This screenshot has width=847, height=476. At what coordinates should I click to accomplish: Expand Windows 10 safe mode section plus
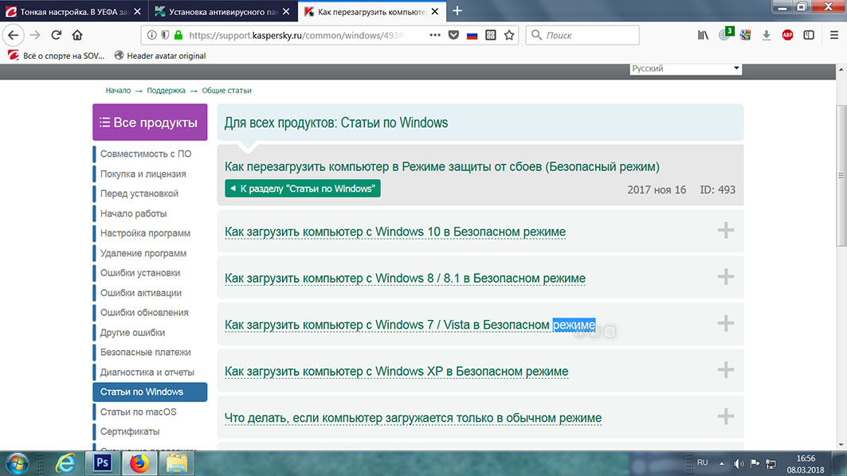(x=725, y=231)
